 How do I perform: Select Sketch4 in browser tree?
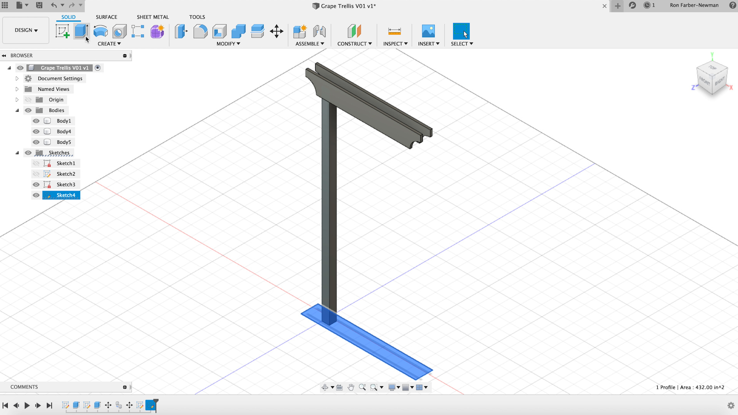(65, 195)
